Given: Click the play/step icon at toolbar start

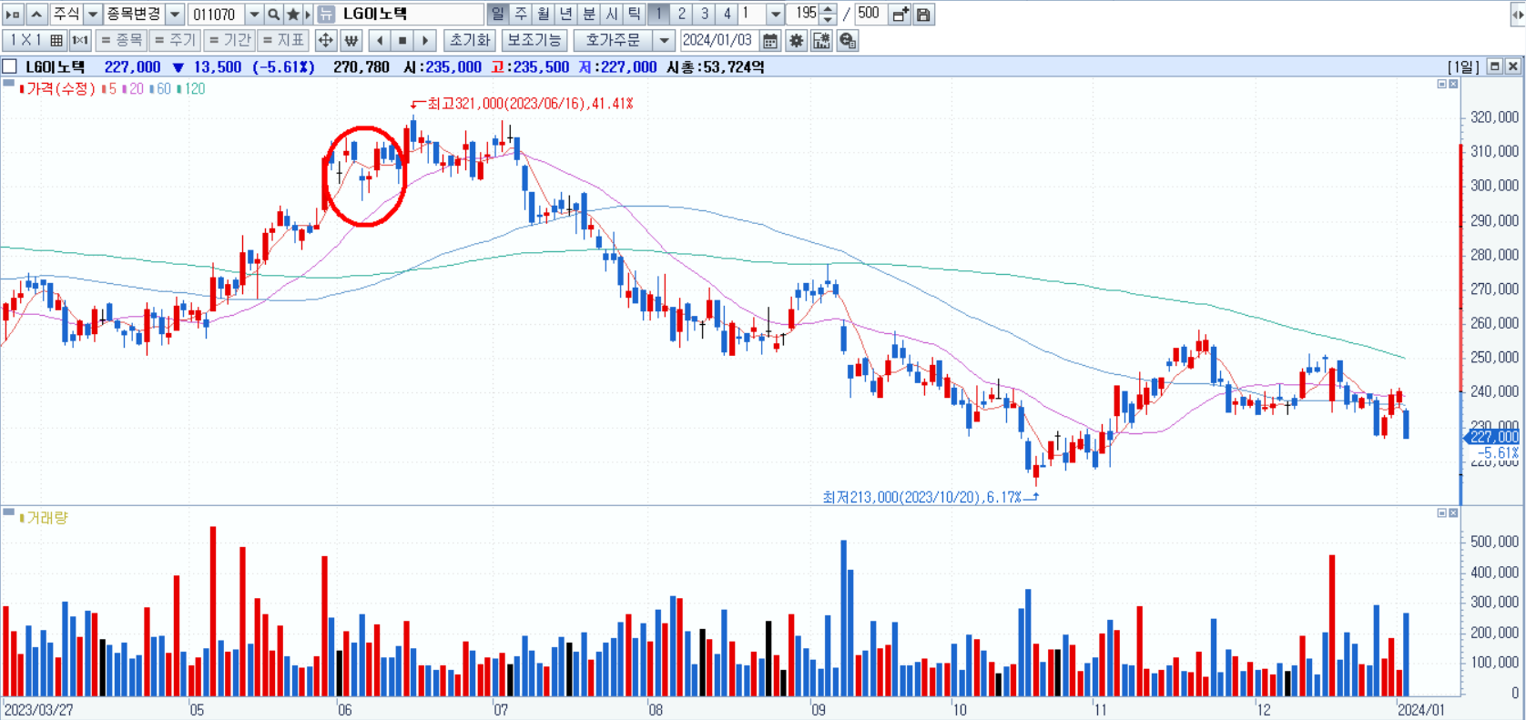Looking at the screenshot, I should click(13, 15).
